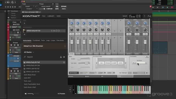The width and height of the screenshot is (176, 99).
Task: Click the SETTINGS button in mixer
Action: coord(73,73)
